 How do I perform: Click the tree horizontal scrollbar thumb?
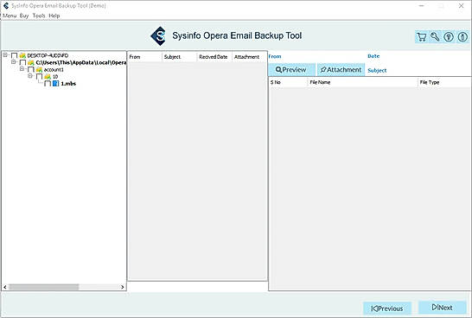(43, 287)
